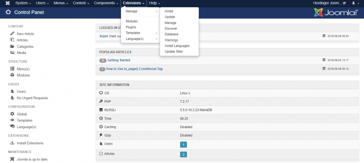
Task: Click the Joomla! brand logo at right
Action: [x=336, y=12]
